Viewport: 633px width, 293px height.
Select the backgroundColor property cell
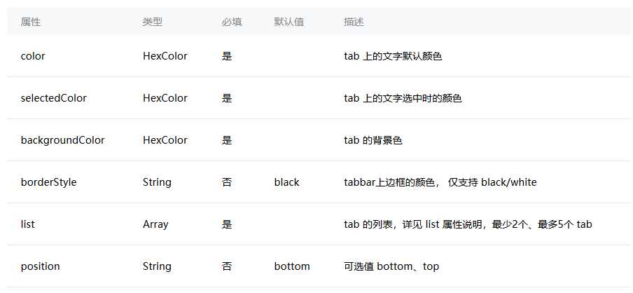(x=62, y=140)
